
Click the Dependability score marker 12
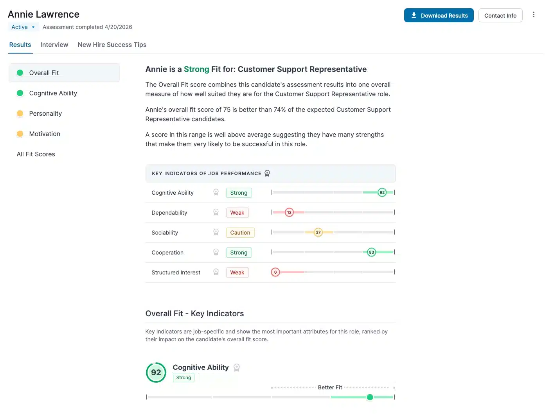pyautogui.click(x=289, y=212)
